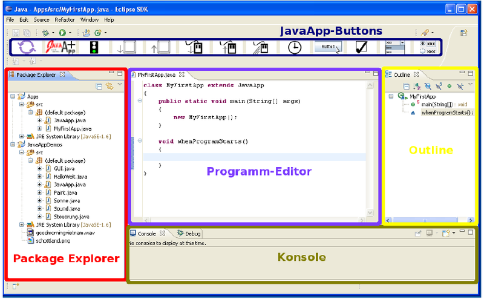This screenshot has height=302, width=484.
Task: Expand Steuerung.java tree node
Action: point(39,216)
